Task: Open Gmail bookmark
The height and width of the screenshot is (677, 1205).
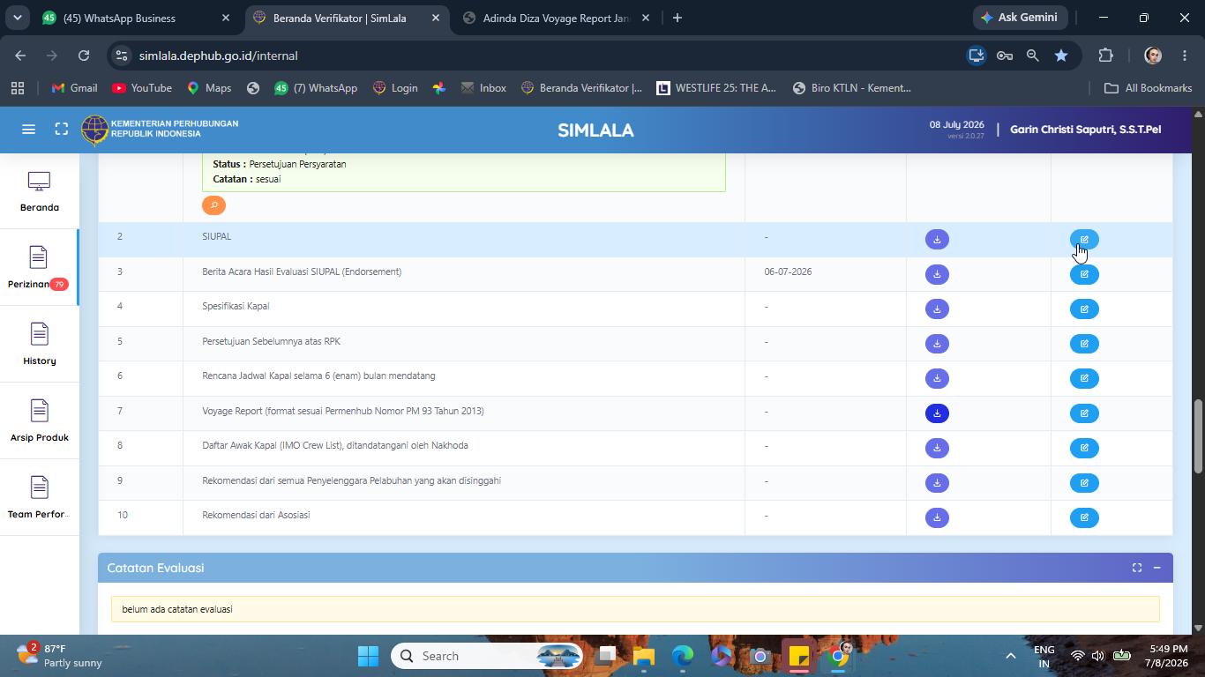Action: pos(74,88)
